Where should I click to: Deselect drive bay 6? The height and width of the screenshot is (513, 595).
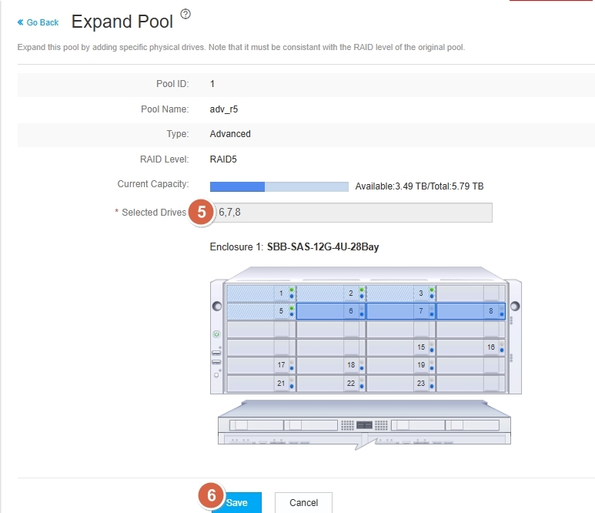[330, 311]
